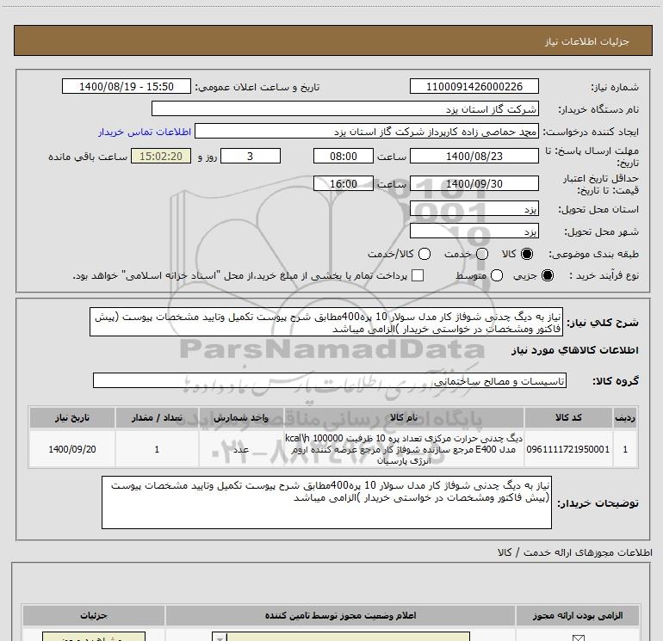Select the کالا/خدمت radio button
Image resolution: width=663 pixels, height=641 pixels.
coord(424,254)
